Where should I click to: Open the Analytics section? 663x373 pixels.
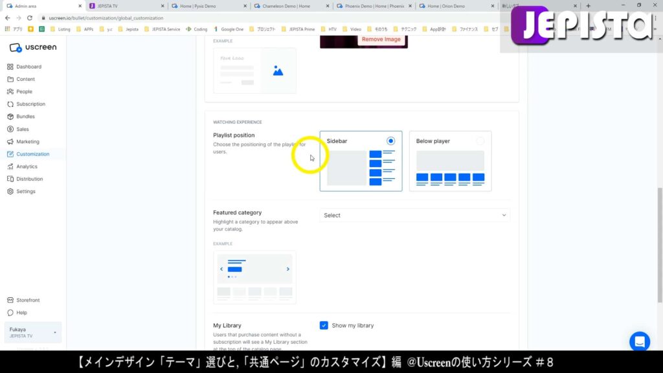point(22,166)
